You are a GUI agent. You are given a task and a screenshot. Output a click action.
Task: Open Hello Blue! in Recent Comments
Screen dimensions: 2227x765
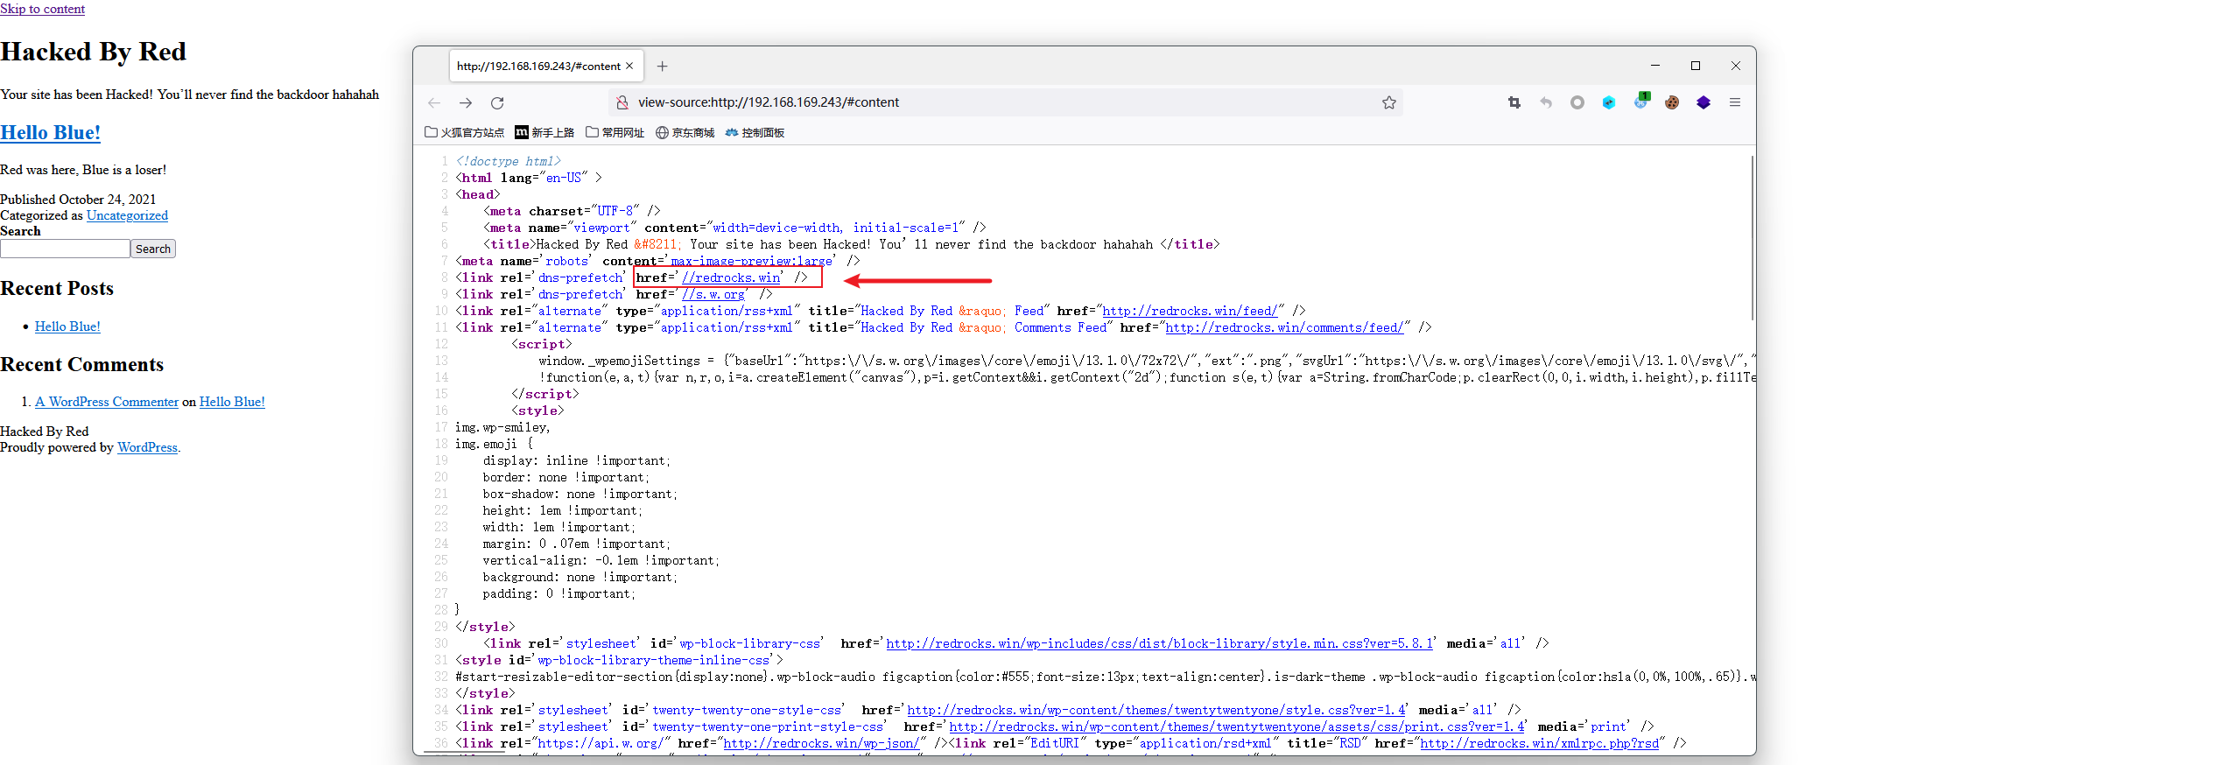232,402
